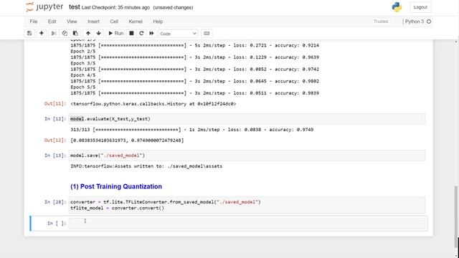Click the notebook title test to rename
Screen dimensions: 459x258
pyautogui.click(x=75, y=7)
